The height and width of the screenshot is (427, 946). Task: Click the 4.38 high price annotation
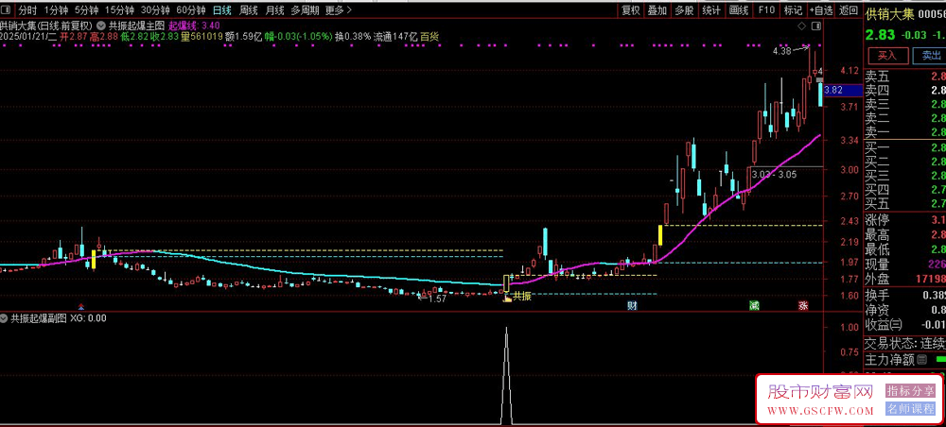tap(782, 52)
